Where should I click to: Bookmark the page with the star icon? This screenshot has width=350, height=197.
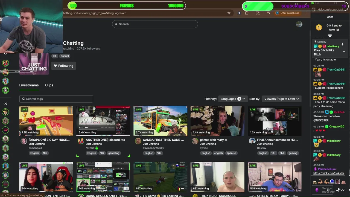pyautogui.click(x=229, y=13)
